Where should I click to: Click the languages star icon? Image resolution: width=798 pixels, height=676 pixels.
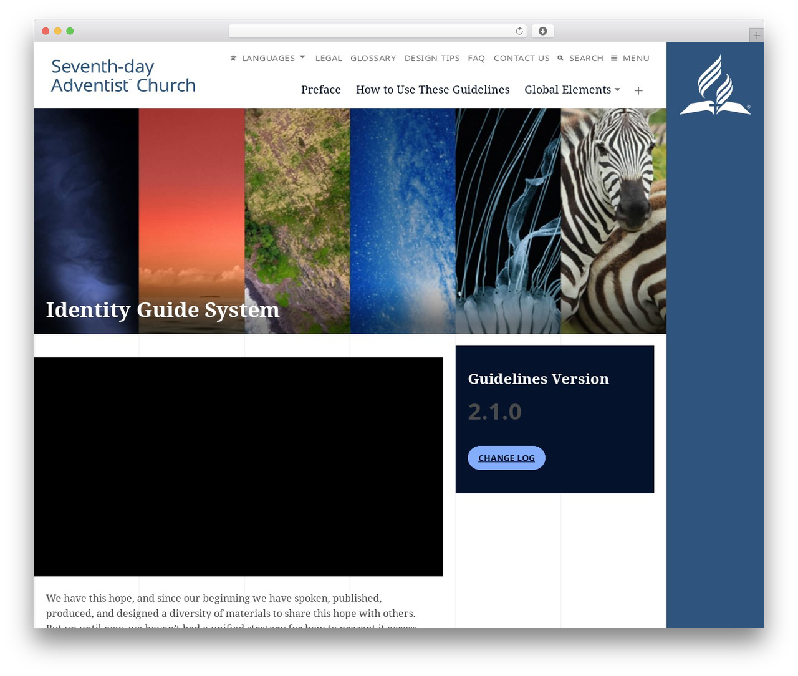tap(233, 58)
